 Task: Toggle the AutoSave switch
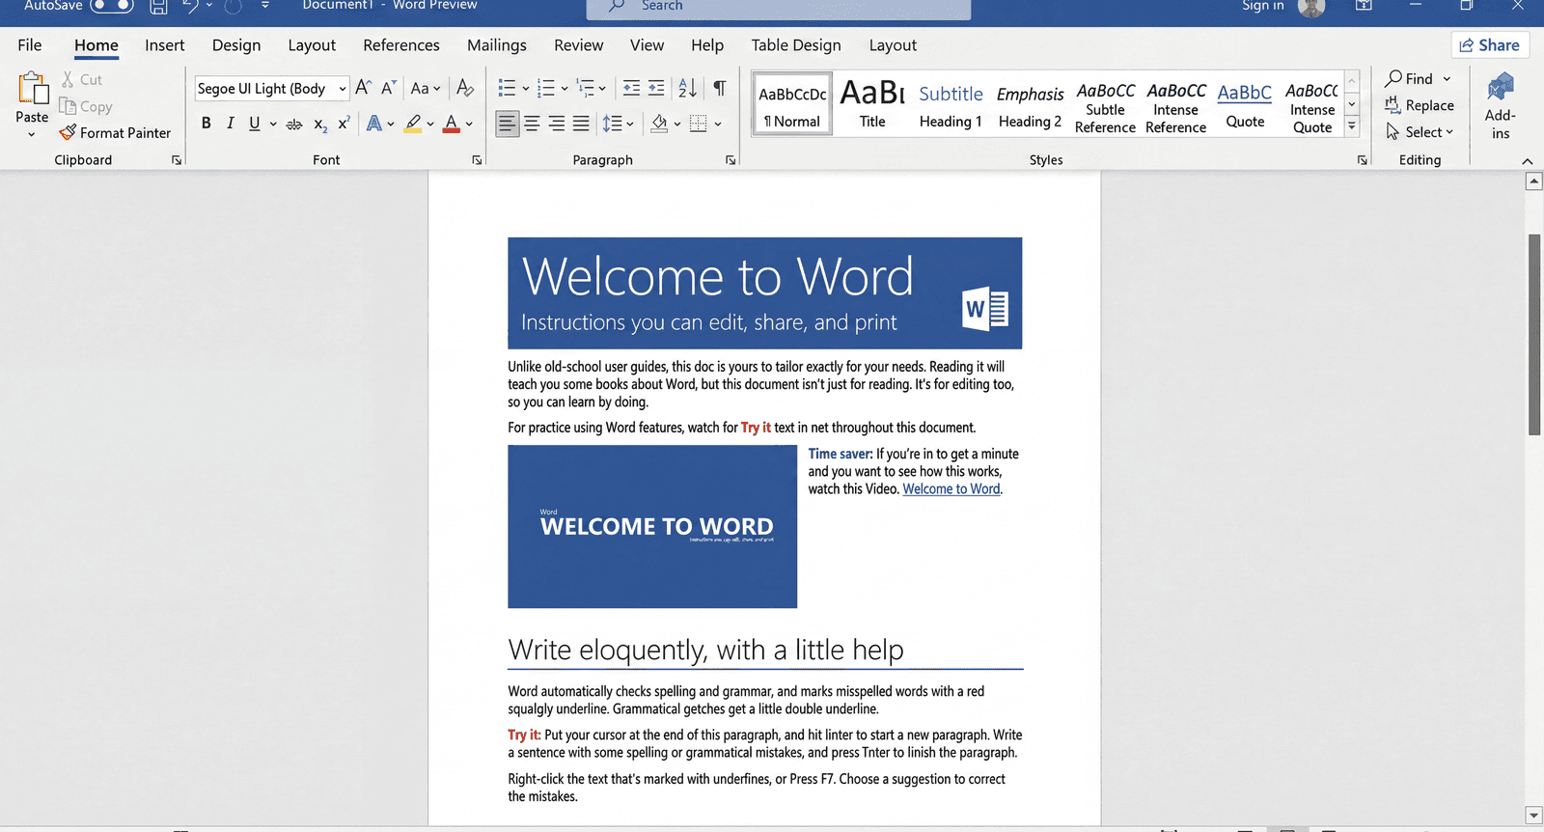click(111, 6)
